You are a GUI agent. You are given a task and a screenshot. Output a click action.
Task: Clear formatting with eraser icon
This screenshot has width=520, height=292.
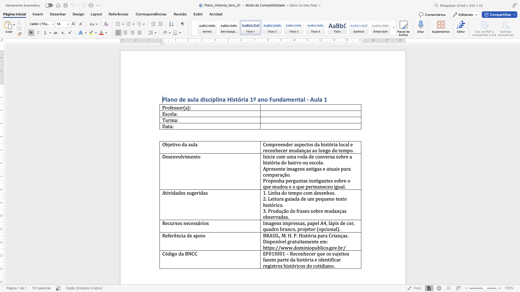106,24
